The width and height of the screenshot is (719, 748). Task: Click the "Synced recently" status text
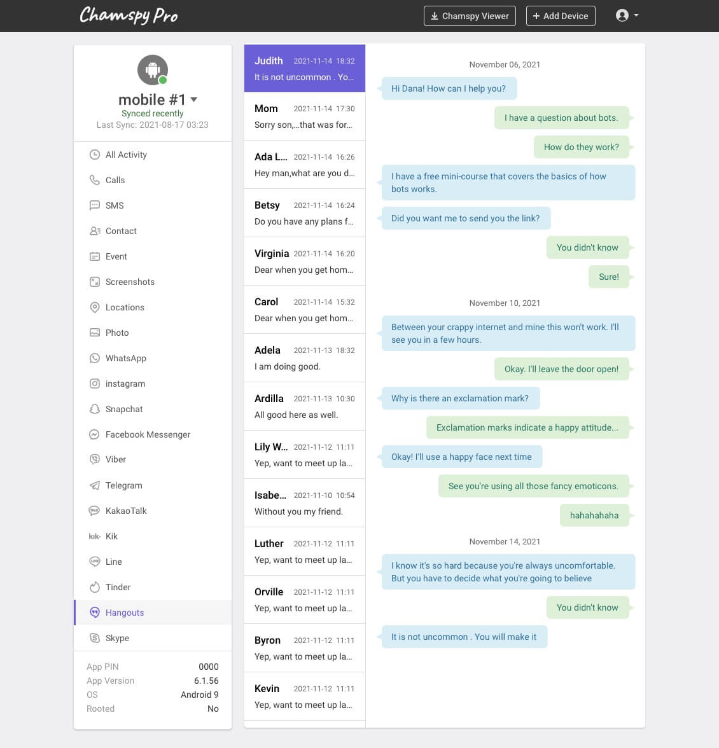click(152, 113)
